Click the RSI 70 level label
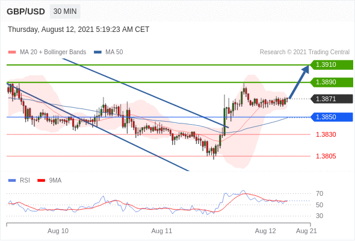 [x=319, y=193]
